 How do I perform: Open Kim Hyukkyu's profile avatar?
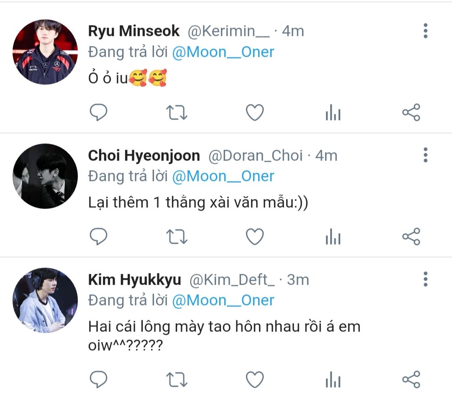click(x=45, y=300)
